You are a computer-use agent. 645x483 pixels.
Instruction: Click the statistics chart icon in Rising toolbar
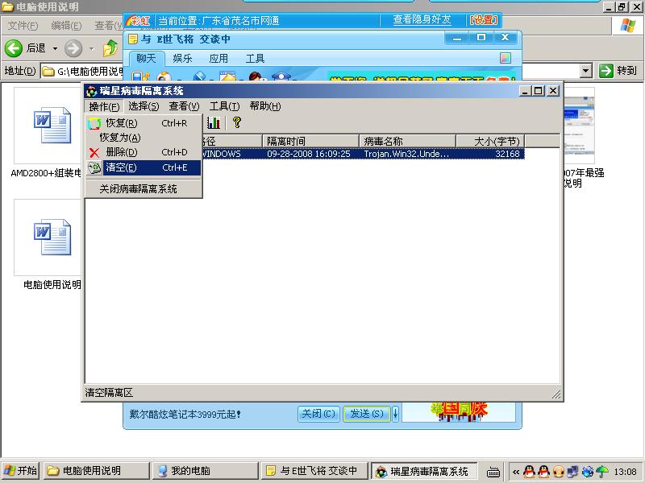tap(214, 122)
